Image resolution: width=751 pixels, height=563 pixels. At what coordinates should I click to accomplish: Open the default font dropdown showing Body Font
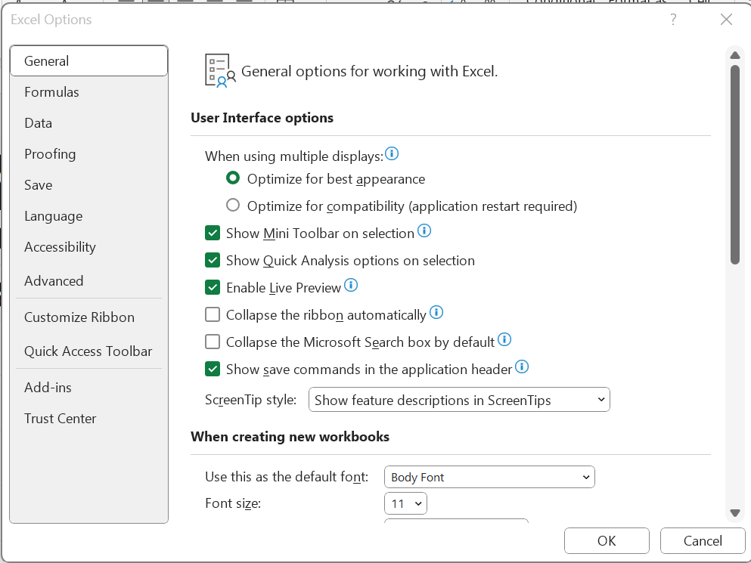[x=489, y=477]
